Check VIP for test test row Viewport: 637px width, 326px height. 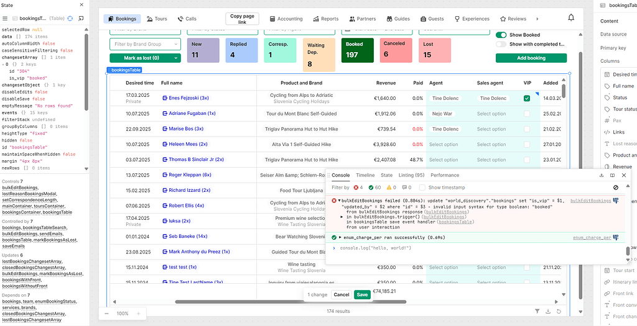[527, 267]
